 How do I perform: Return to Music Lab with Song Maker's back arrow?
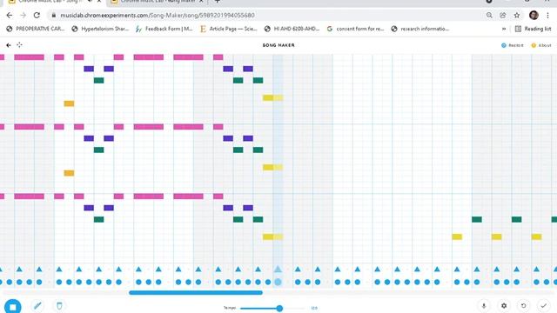[9, 45]
